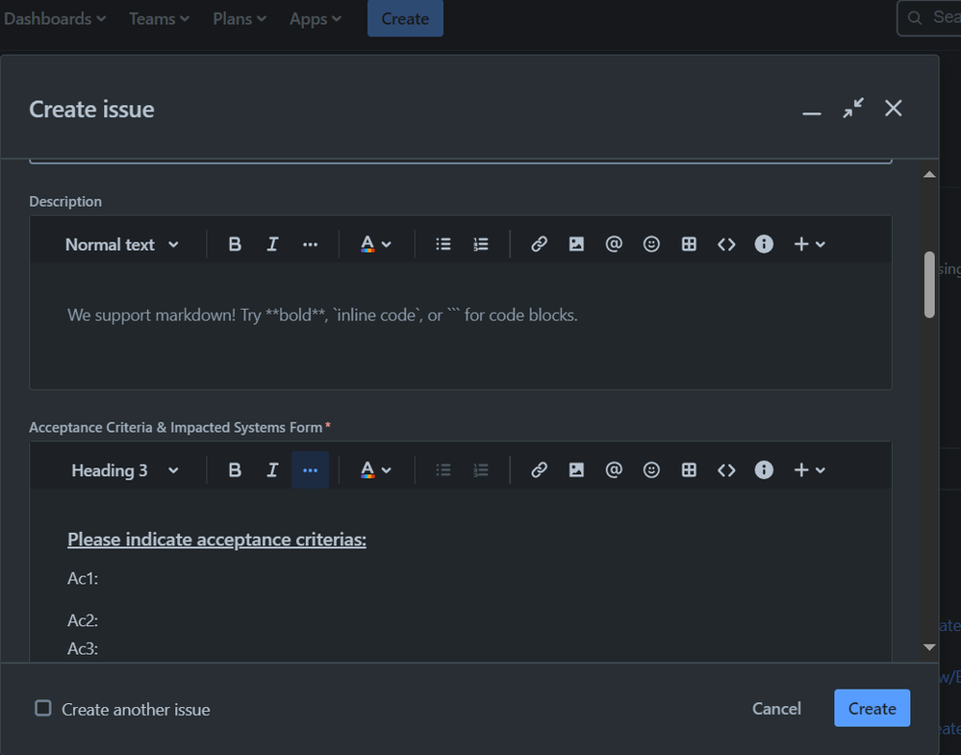Open Apps menu
The height and width of the screenshot is (755, 961).
click(x=316, y=19)
